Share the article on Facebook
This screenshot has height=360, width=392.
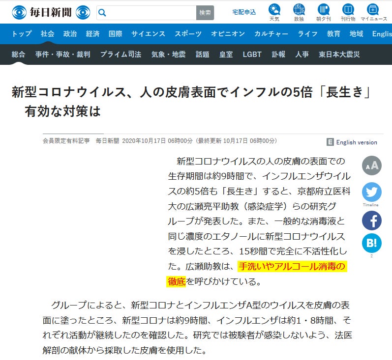click(371, 220)
